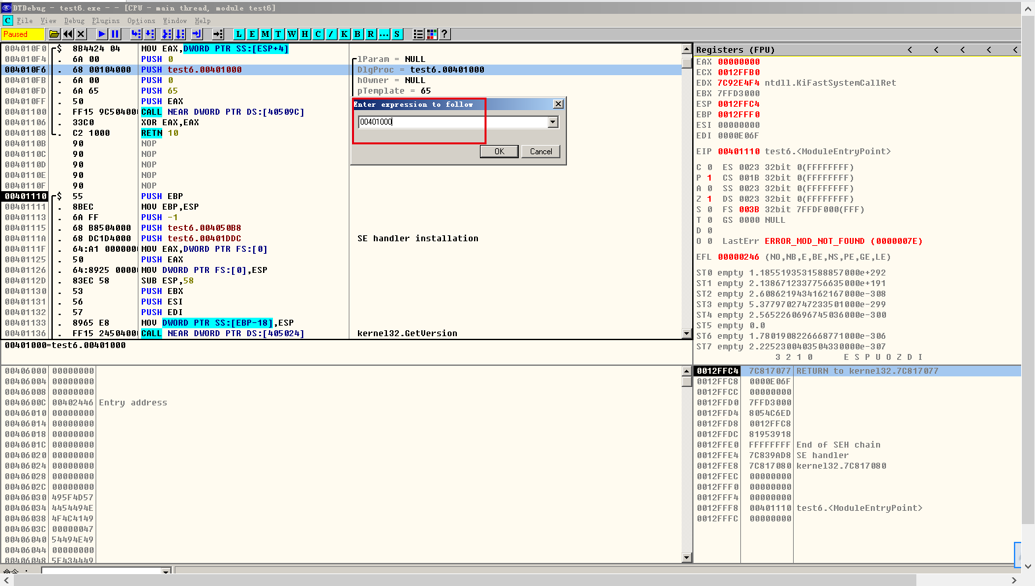Open the Debug menu
This screenshot has height=586, width=1035.
pyautogui.click(x=74, y=21)
